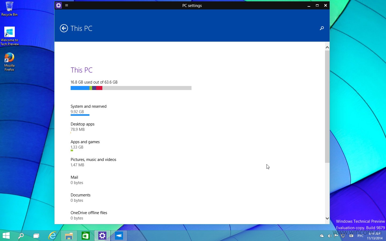Open the Recycle Bin desktop icon
This screenshot has width=386, height=241.
(9, 9)
